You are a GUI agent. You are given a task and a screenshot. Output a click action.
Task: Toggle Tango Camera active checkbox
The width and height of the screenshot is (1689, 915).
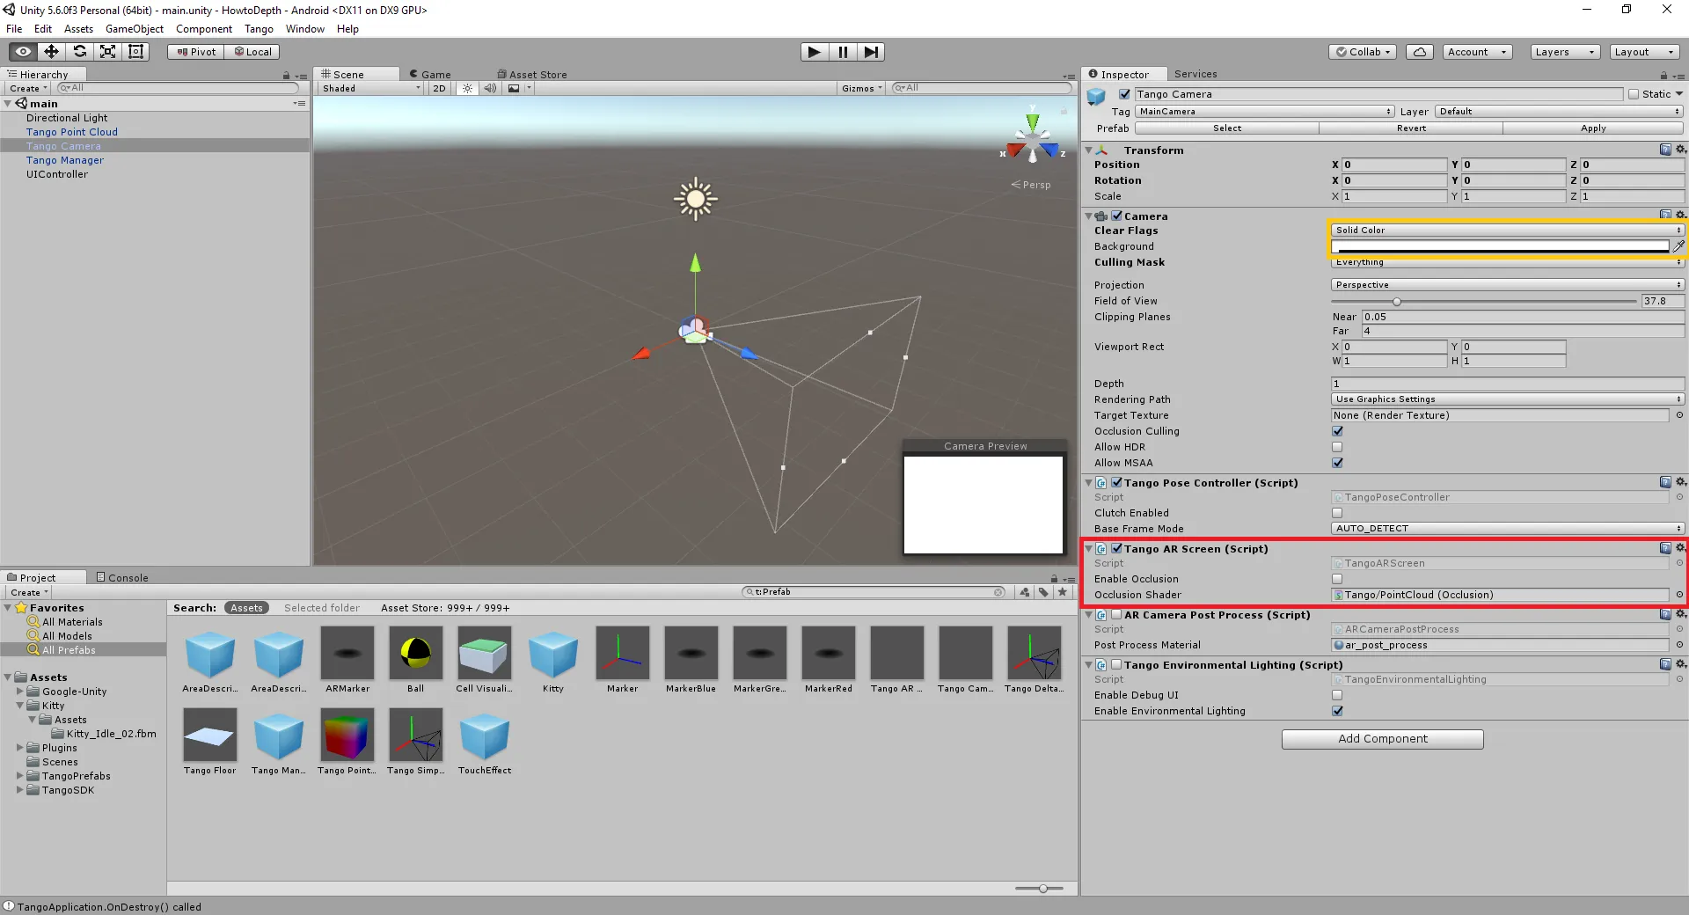coord(1124,94)
